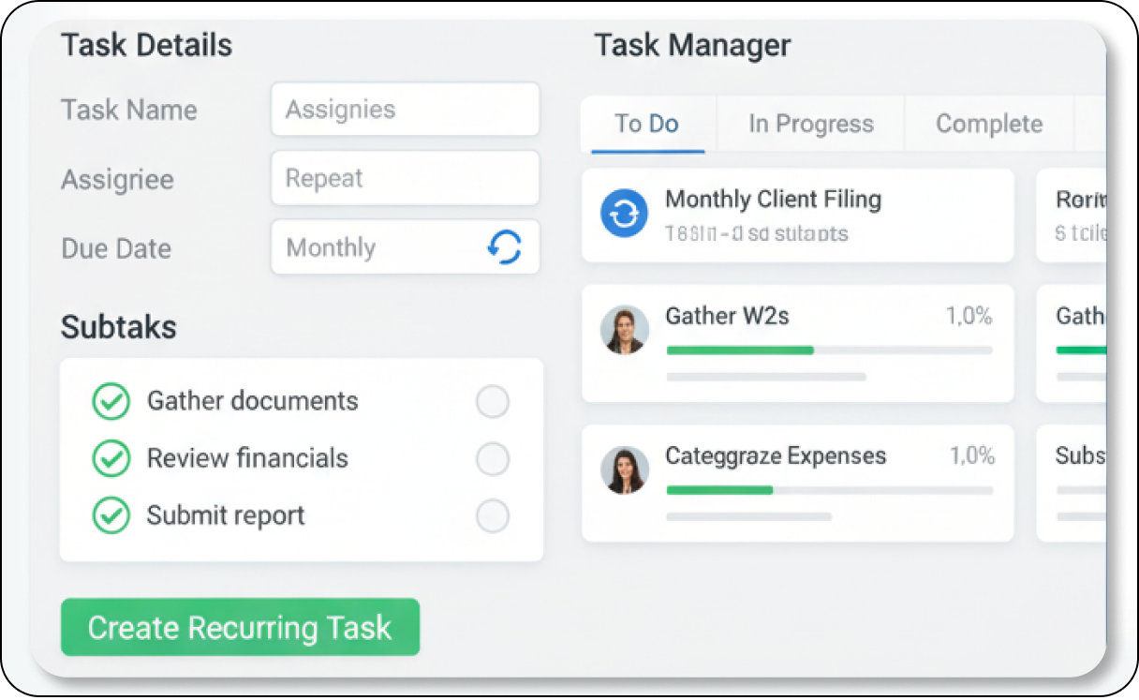Open the Repeat field dropdown
Viewport: 1139px width, 700px height.
coord(405,178)
